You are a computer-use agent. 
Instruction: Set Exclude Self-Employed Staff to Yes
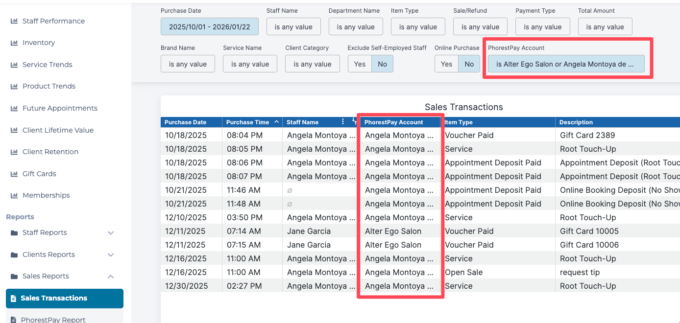pos(360,64)
